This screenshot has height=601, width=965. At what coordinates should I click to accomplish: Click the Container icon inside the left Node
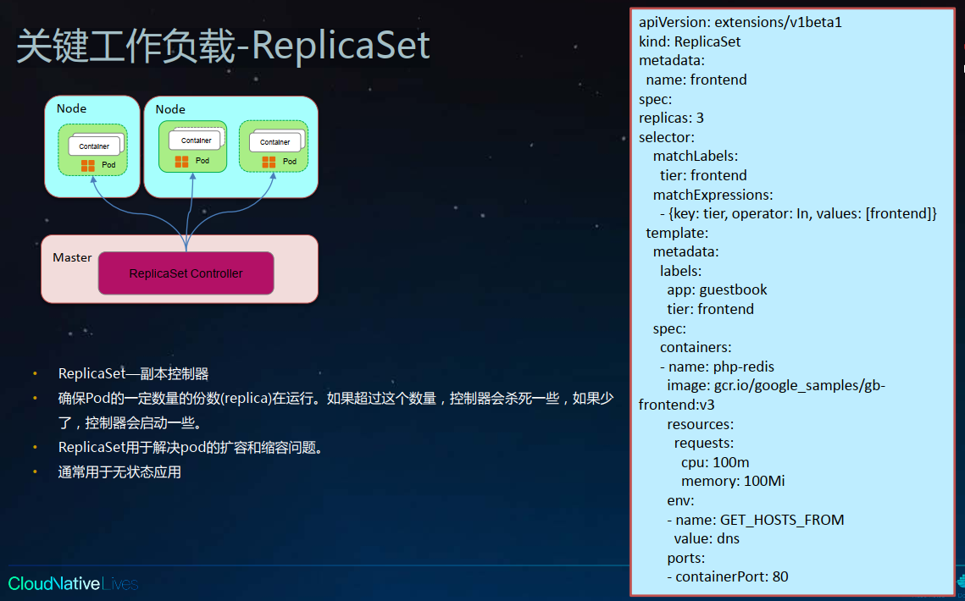[94, 144]
